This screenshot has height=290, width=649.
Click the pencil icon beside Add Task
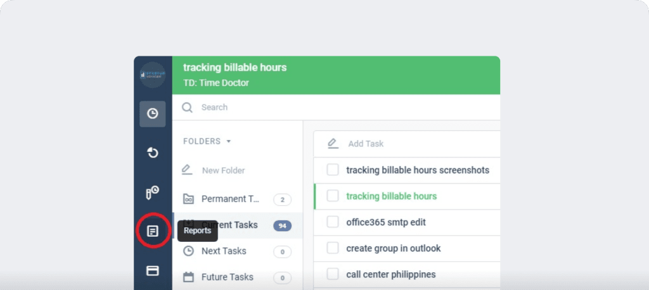tap(333, 144)
